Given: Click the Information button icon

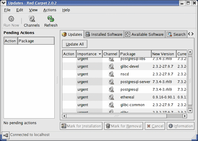Looking at the screenshot, I should pos(171,126).
